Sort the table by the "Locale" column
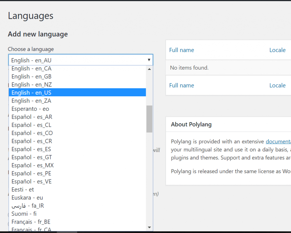 [277, 50]
